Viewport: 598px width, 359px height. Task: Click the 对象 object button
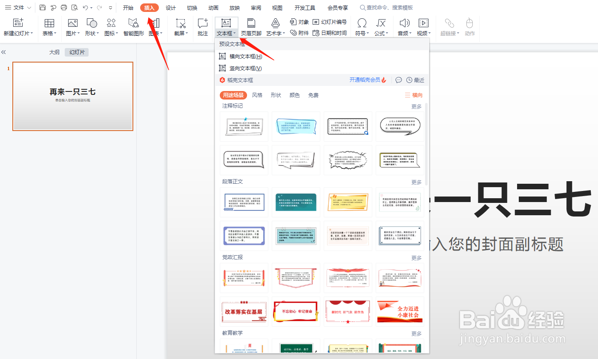pos(299,22)
